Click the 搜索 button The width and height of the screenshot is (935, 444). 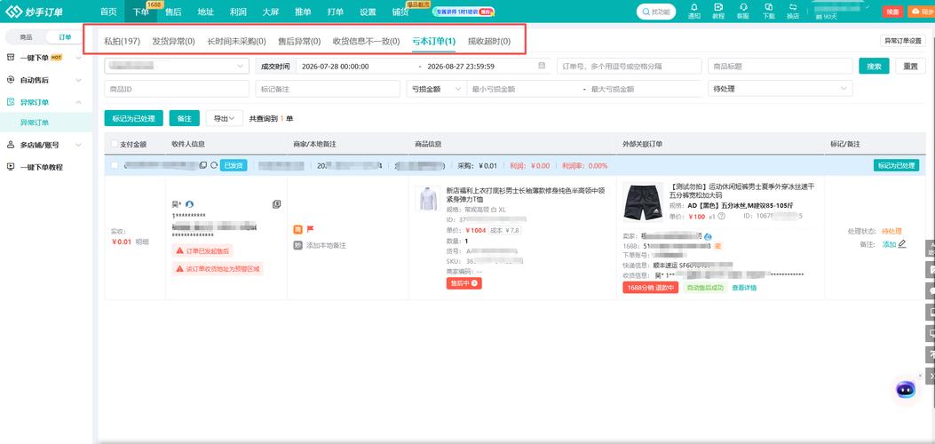(875, 66)
